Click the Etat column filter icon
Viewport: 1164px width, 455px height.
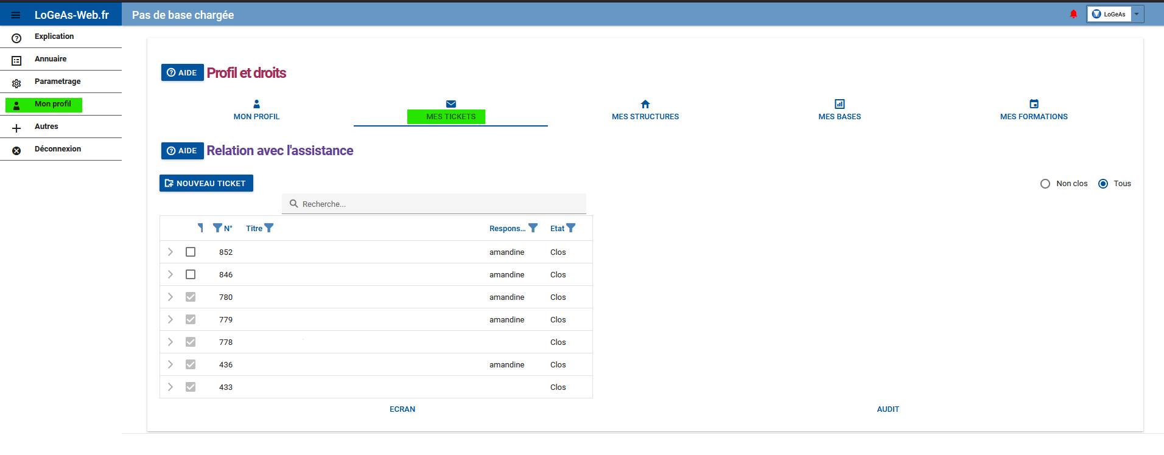(x=571, y=228)
